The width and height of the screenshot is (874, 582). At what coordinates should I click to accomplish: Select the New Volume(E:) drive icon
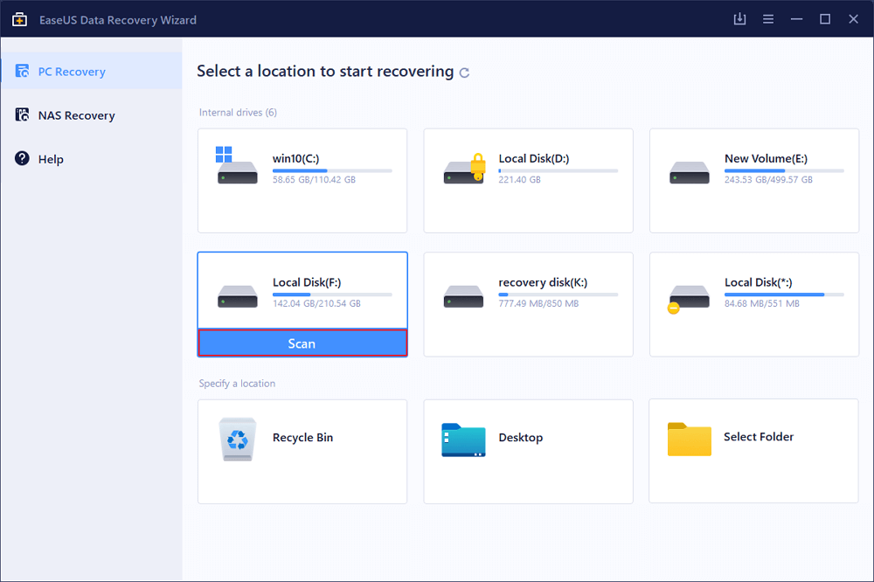689,171
